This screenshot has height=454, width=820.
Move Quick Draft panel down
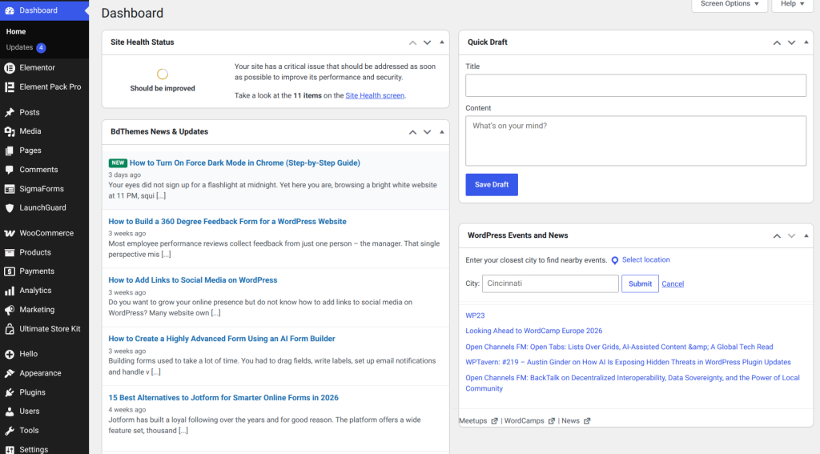[x=792, y=43]
